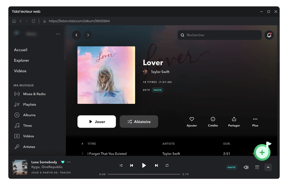Viewport: 288px width, 189px height.
Task: Click the HAUTE badge next to 2019
Action: point(158,90)
